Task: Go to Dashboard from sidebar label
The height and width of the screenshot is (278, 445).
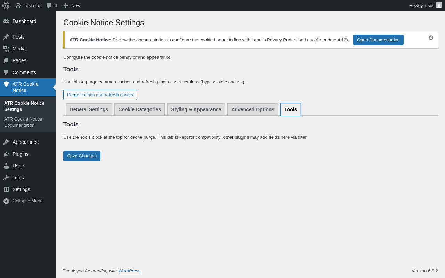Action: pos(24,21)
